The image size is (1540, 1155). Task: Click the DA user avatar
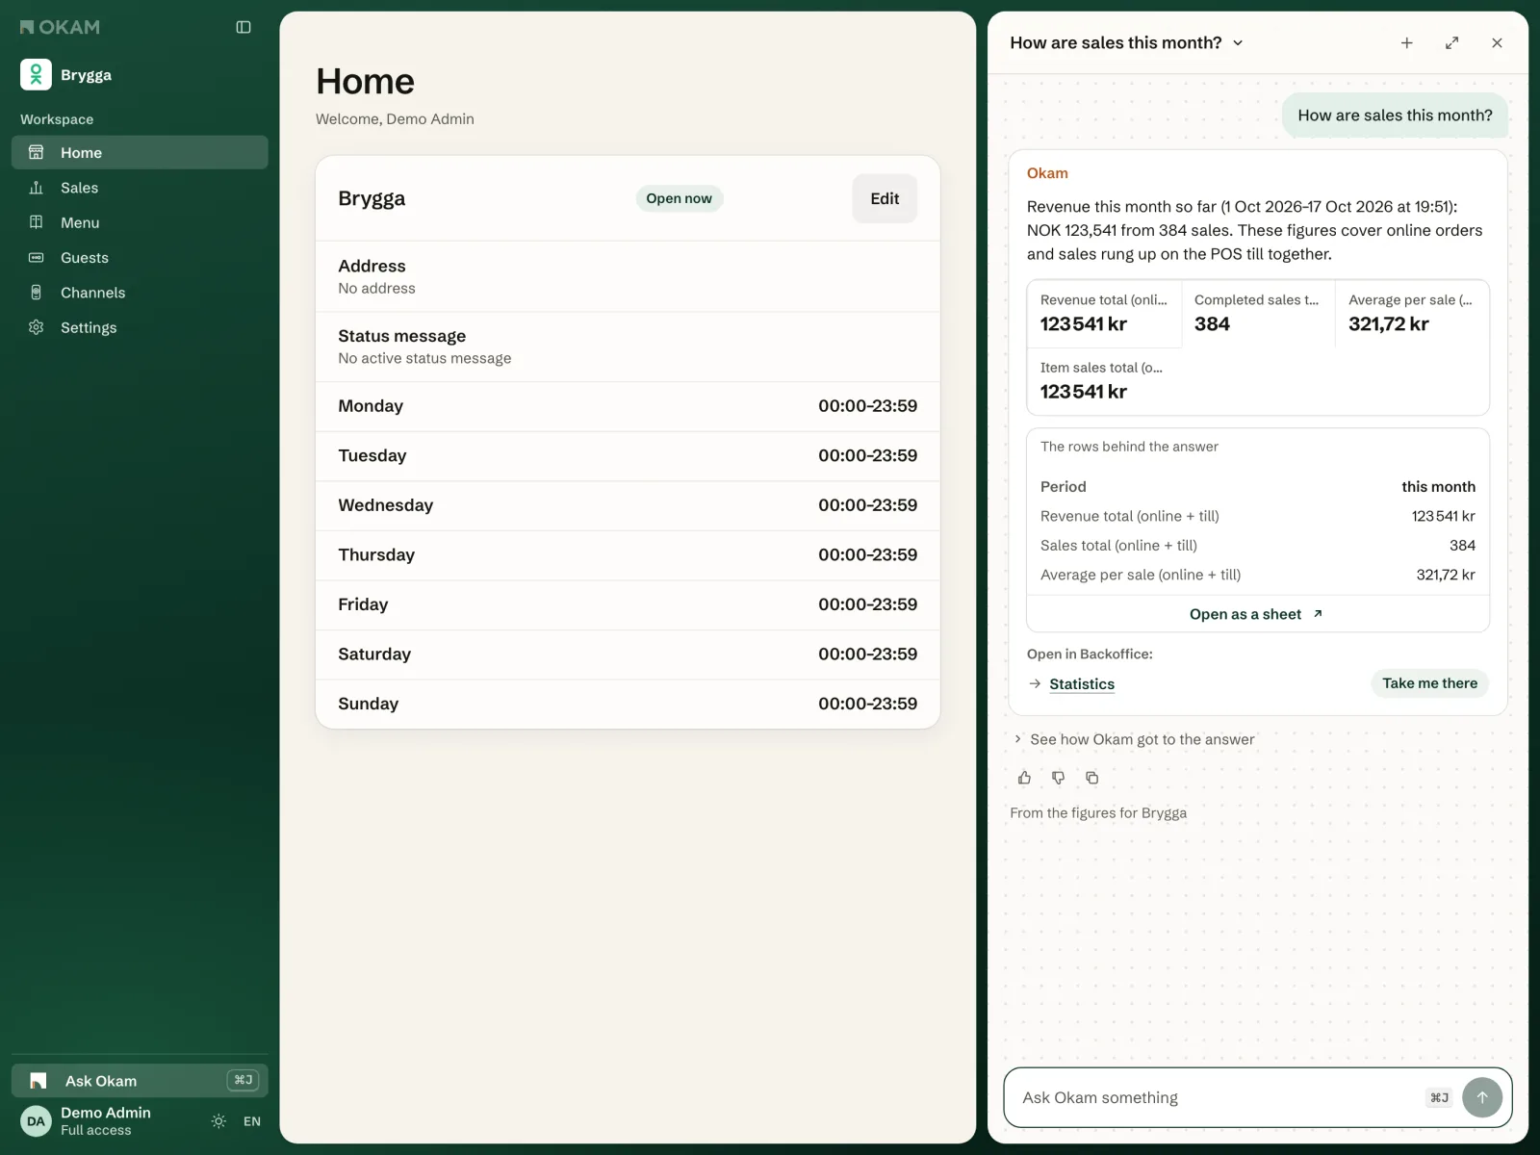(x=36, y=1121)
